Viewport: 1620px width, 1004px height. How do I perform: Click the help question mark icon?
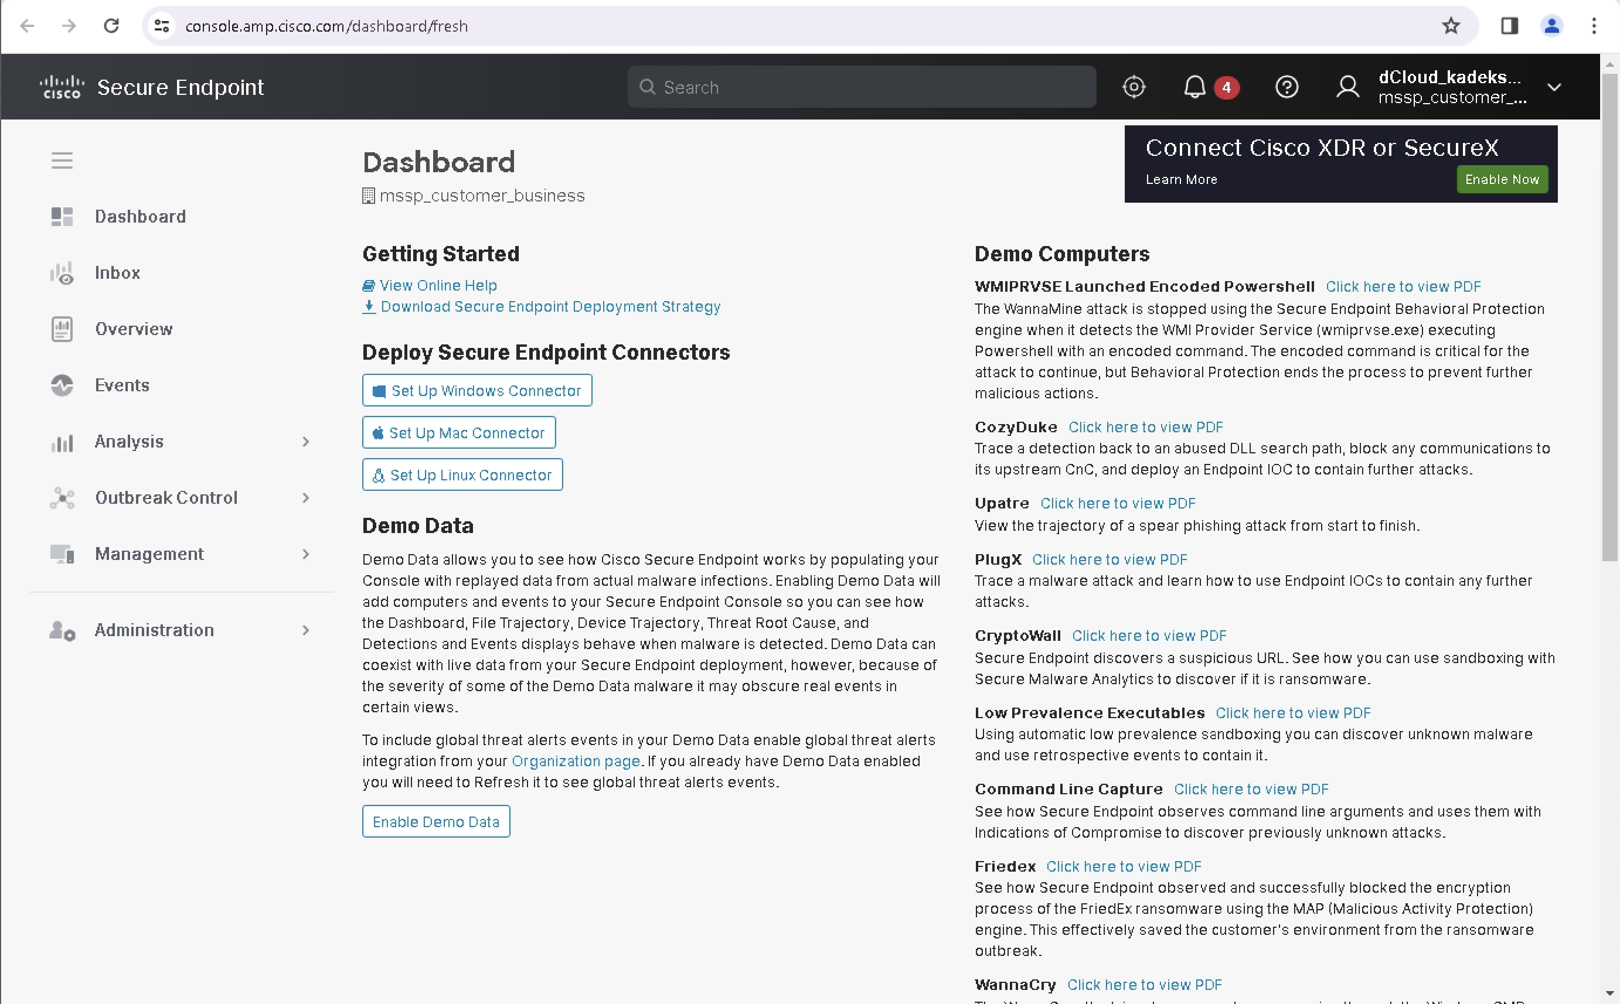pyautogui.click(x=1287, y=87)
